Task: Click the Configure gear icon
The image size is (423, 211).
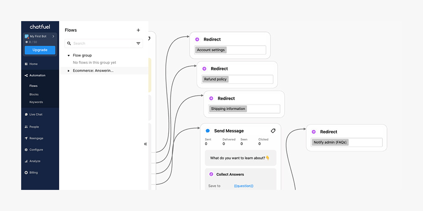Action: 26,150
